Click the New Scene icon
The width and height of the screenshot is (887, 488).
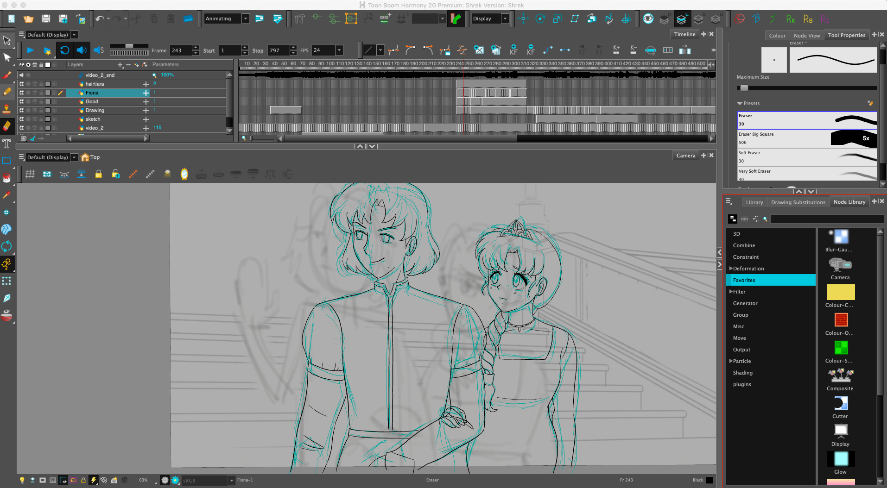click(11, 19)
